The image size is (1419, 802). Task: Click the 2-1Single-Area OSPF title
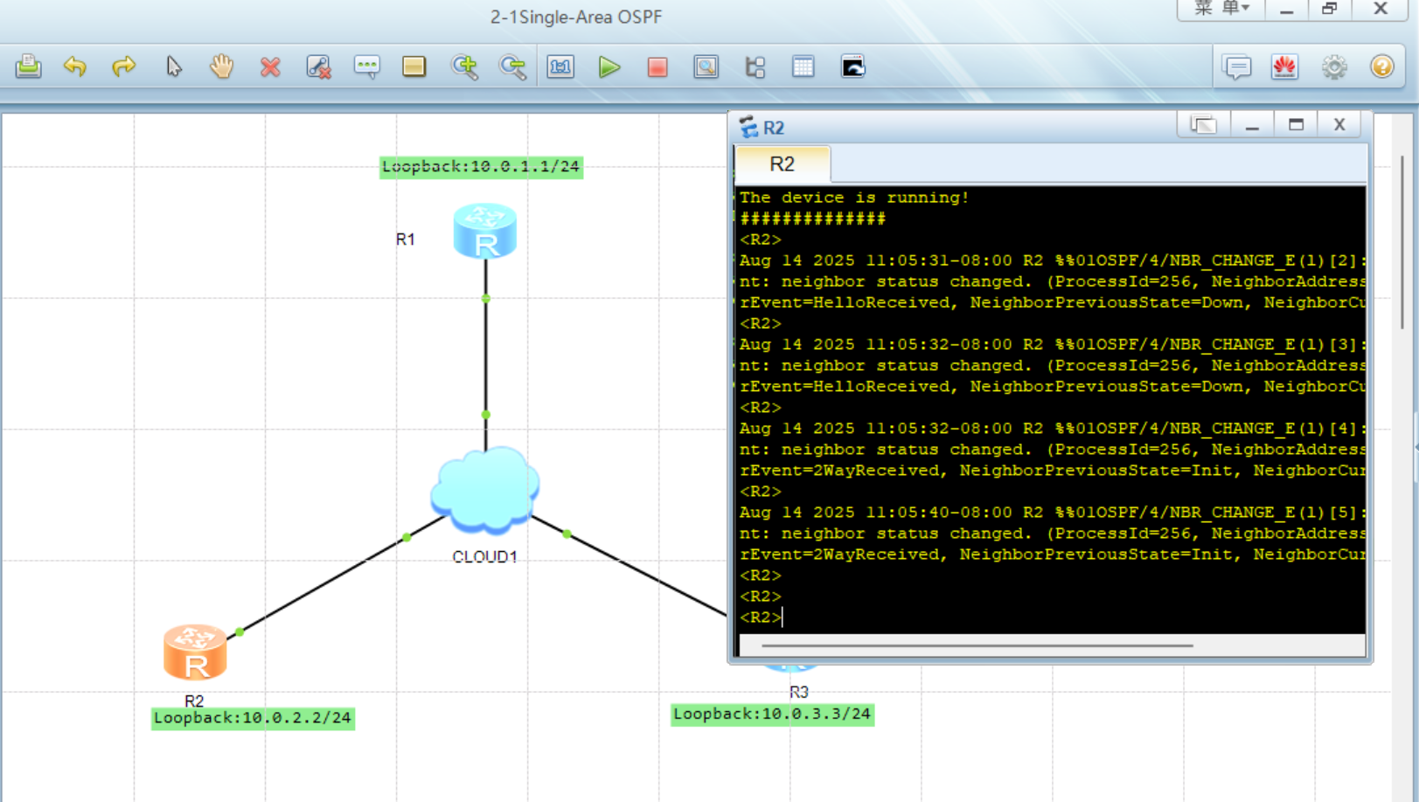(576, 17)
